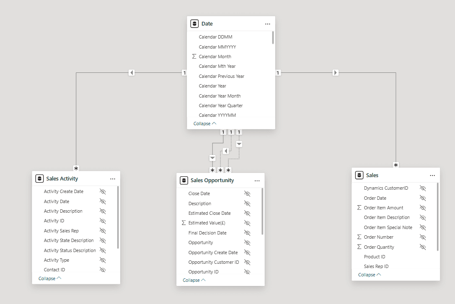Collapse the Date table
This screenshot has width=455, height=304.
[x=205, y=124]
